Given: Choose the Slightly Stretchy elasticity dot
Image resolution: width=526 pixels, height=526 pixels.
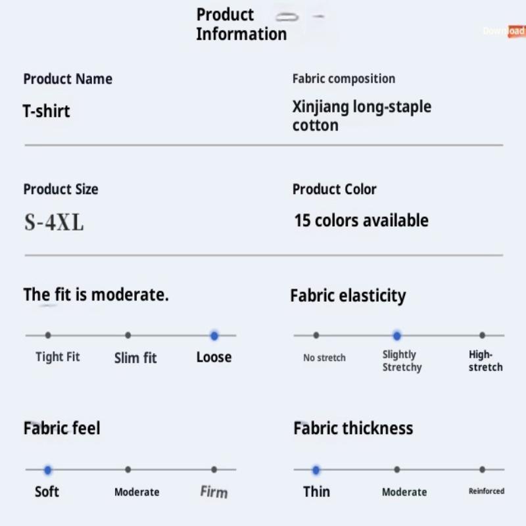Looking at the screenshot, I should pyautogui.click(x=396, y=335).
